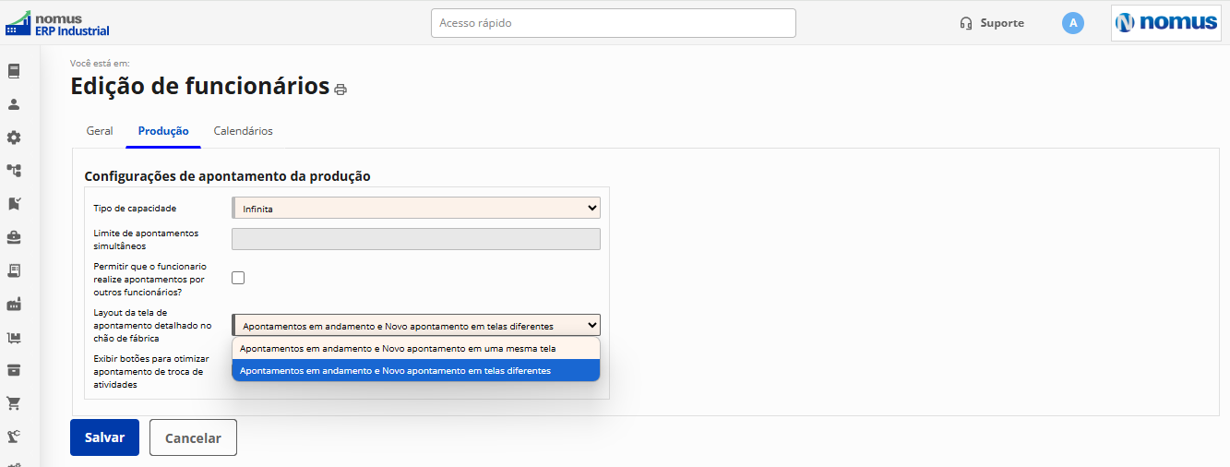Click the factory icon in the sidebar

click(14, 304)
